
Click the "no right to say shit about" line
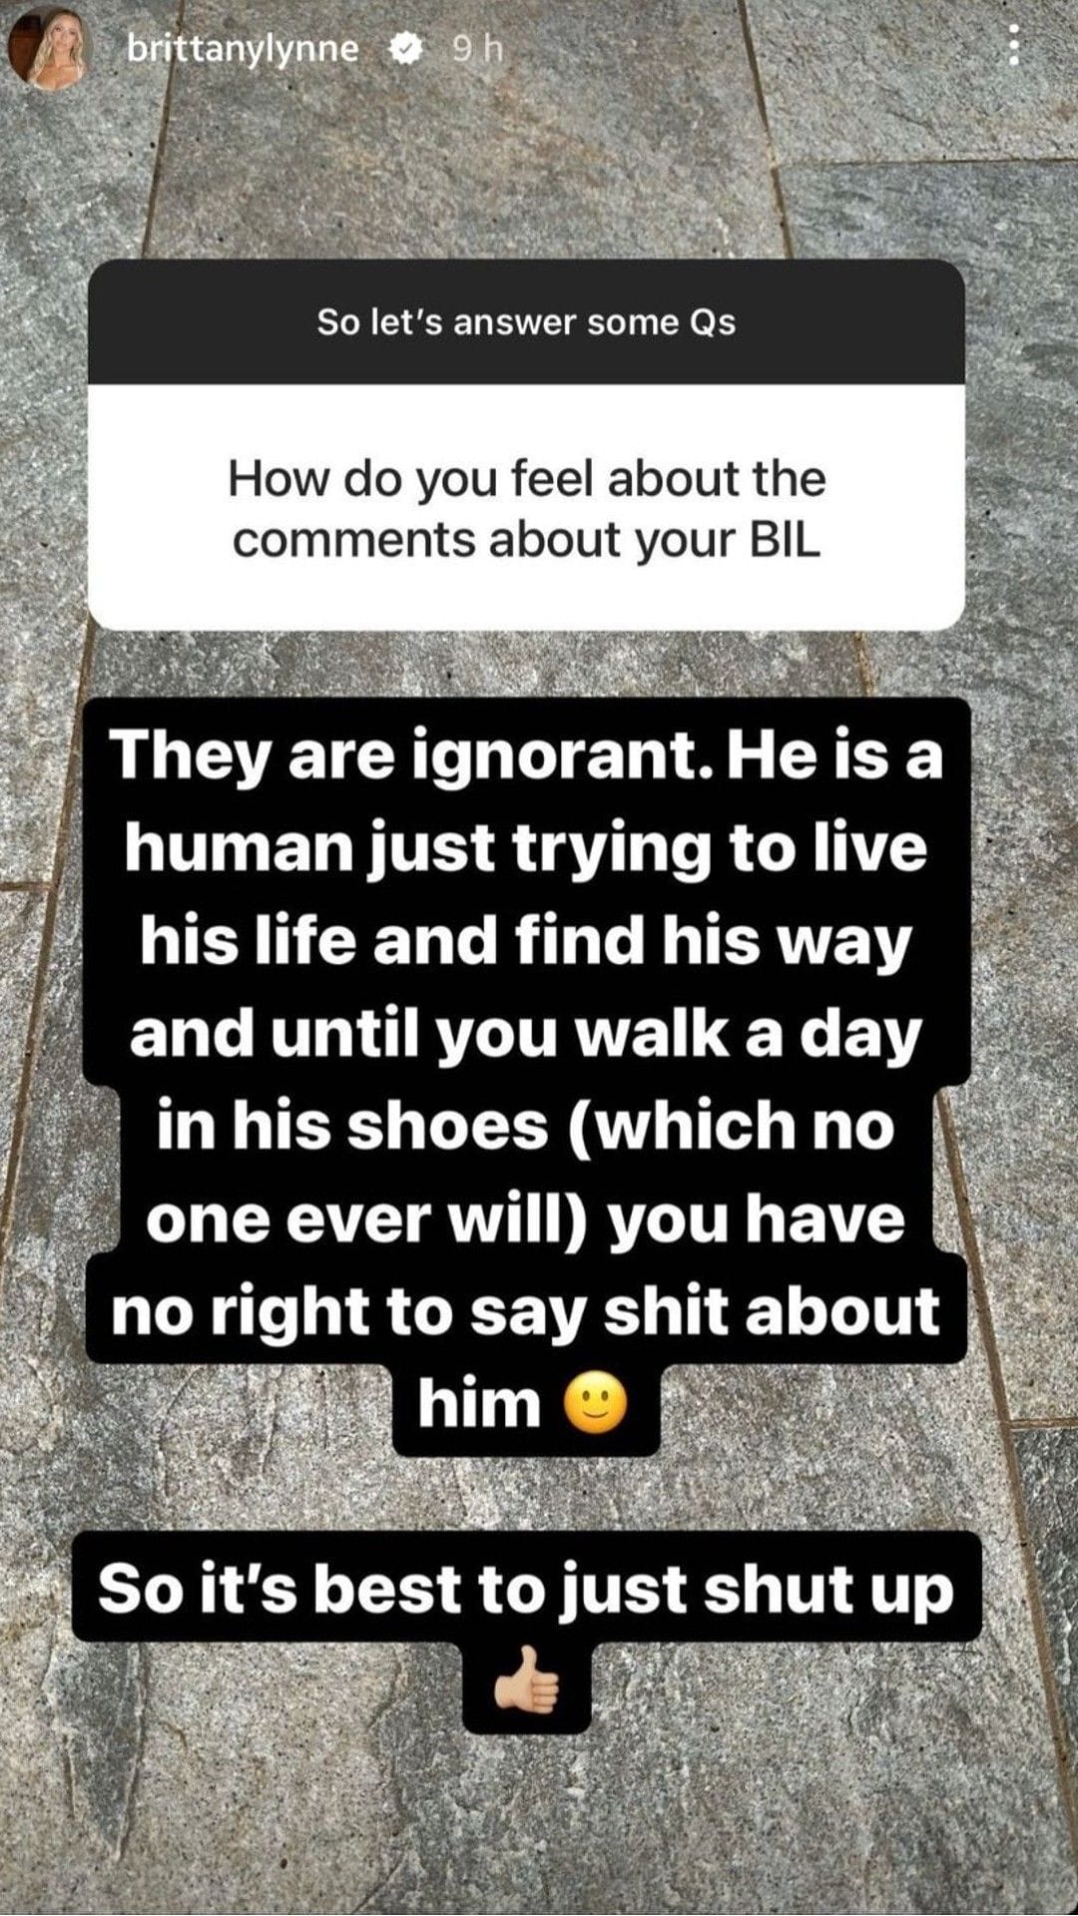click(526, 1311)
